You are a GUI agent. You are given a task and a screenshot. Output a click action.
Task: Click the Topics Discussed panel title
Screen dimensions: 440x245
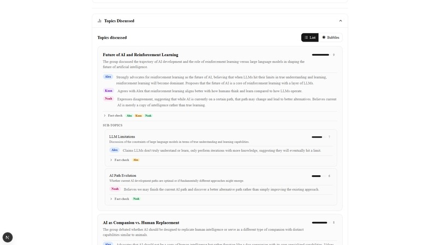(119, 21)
